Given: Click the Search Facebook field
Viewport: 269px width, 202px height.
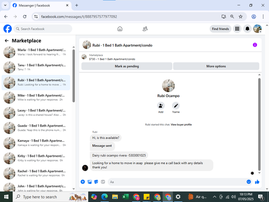Looking at the screenshot, I should coord(43,29).
